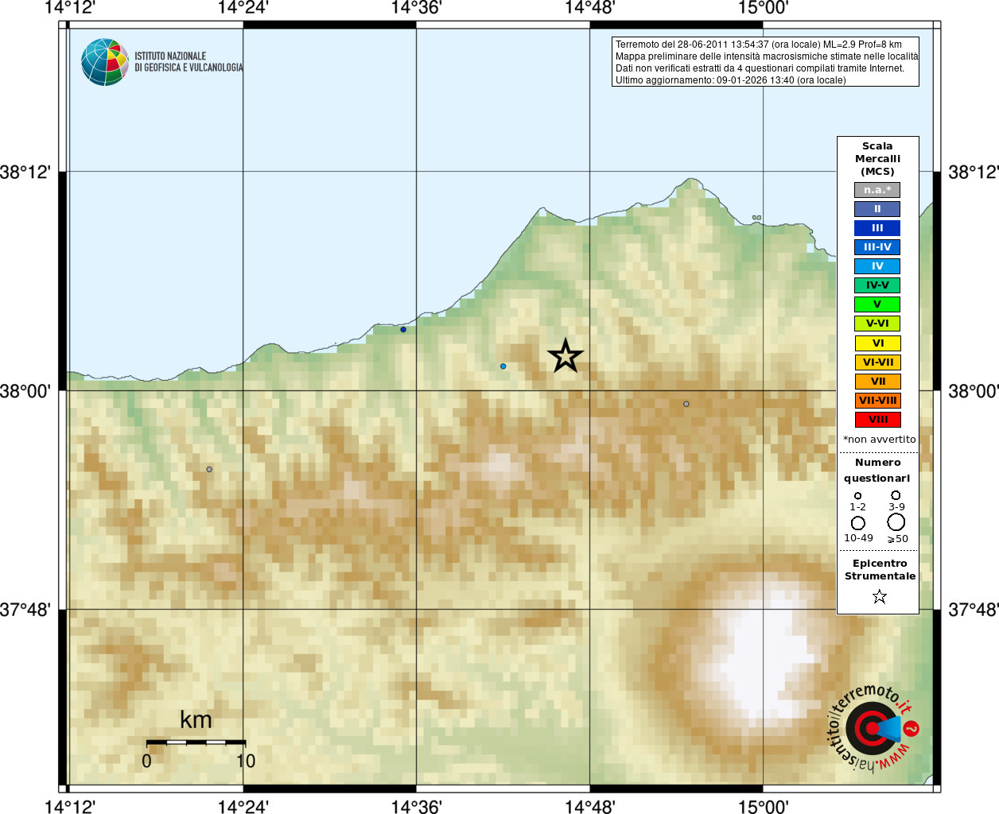
Task: Click the INGV globe logo
Action: tap(105, 62)
